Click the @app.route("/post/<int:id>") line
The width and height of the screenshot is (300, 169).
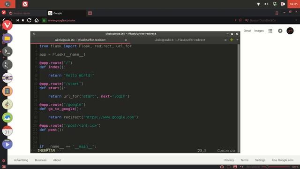[70, 125]
